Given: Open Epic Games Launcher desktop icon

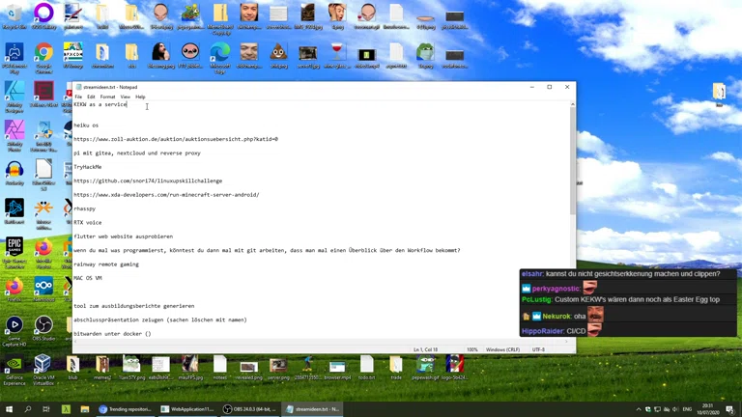Looking at the screenshot, I should coord(14,245).
